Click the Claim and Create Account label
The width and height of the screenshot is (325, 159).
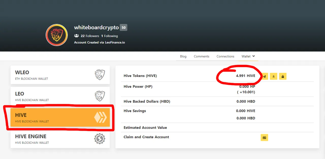146,137
